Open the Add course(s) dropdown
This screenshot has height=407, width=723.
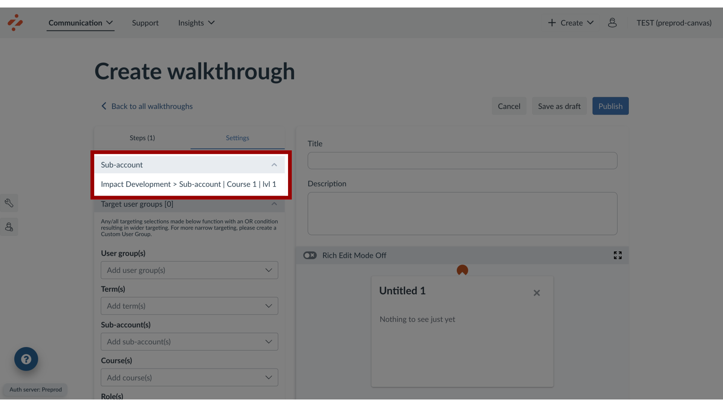189,377
